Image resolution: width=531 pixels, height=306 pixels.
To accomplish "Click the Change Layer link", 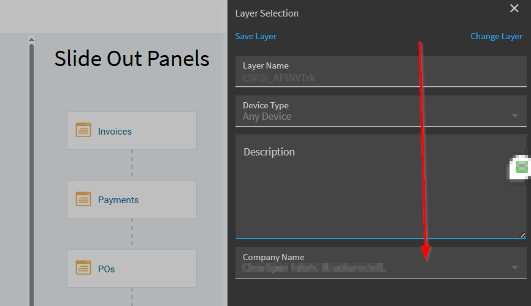I will click(496, 36).
